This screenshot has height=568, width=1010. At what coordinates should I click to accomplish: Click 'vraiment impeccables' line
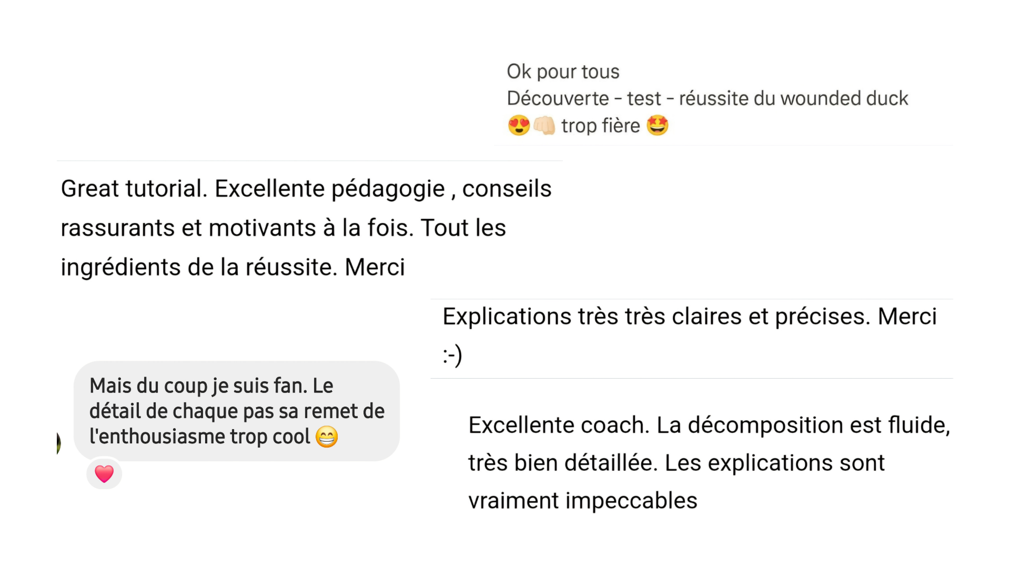(x=583, y=500)
